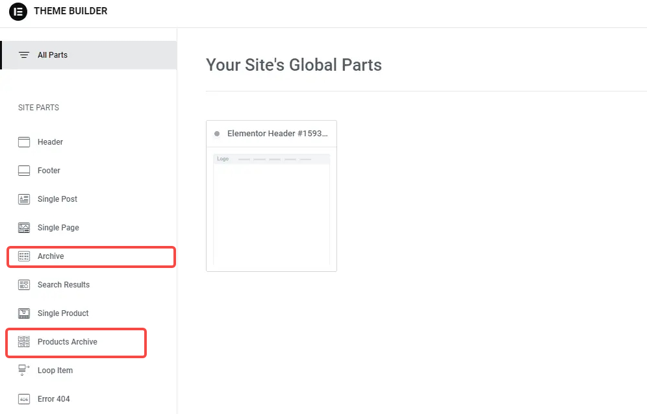The image size is (647, 414).
Task: Click the Loop Item icon
Action: click(24, 371)
